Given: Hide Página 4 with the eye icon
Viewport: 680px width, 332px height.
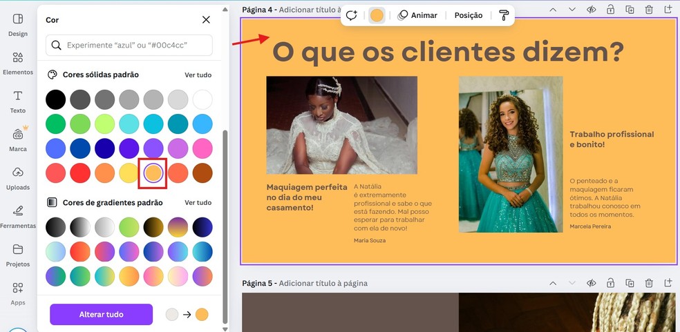Looking at the screenshot, I should [x=591, y=10].
